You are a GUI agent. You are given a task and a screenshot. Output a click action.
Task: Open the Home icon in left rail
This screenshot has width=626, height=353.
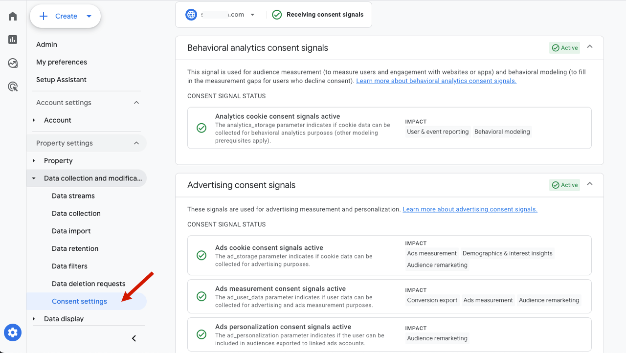[x=13, y=16]
